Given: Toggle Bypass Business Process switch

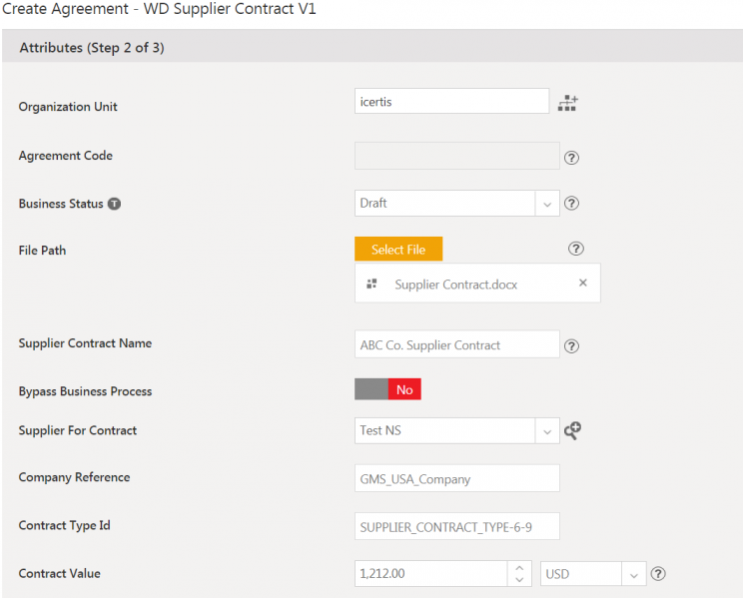Looking at the screenshot, I should tap(387, 389).
